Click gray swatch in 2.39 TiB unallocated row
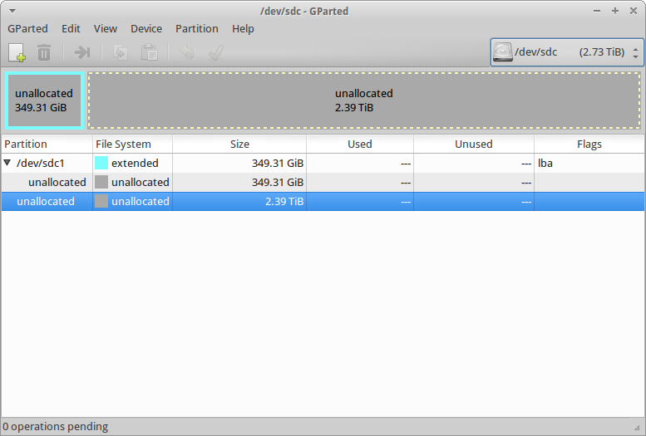The width and height of the screenshot is (646, 436). 101,201
